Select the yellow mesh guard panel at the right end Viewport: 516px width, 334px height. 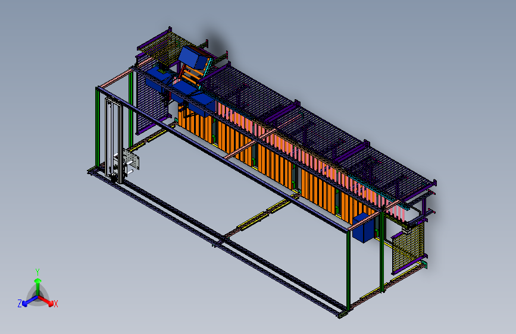tap(408, 247)
